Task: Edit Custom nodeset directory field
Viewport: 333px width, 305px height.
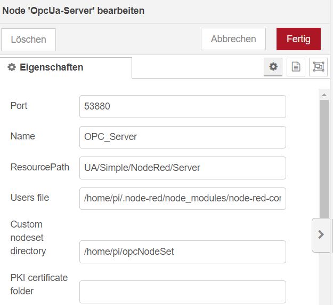Action: pos(183,252)
